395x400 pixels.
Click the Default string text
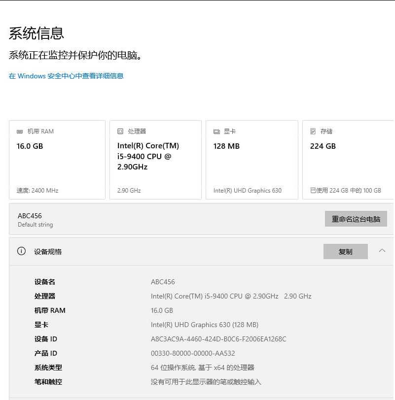click(36, 225)
